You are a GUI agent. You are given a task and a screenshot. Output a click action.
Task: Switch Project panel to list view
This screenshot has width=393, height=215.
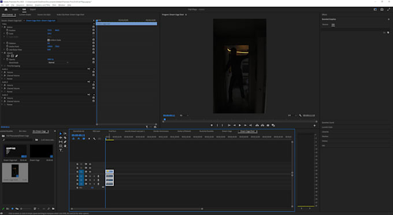tap(8, 209)
